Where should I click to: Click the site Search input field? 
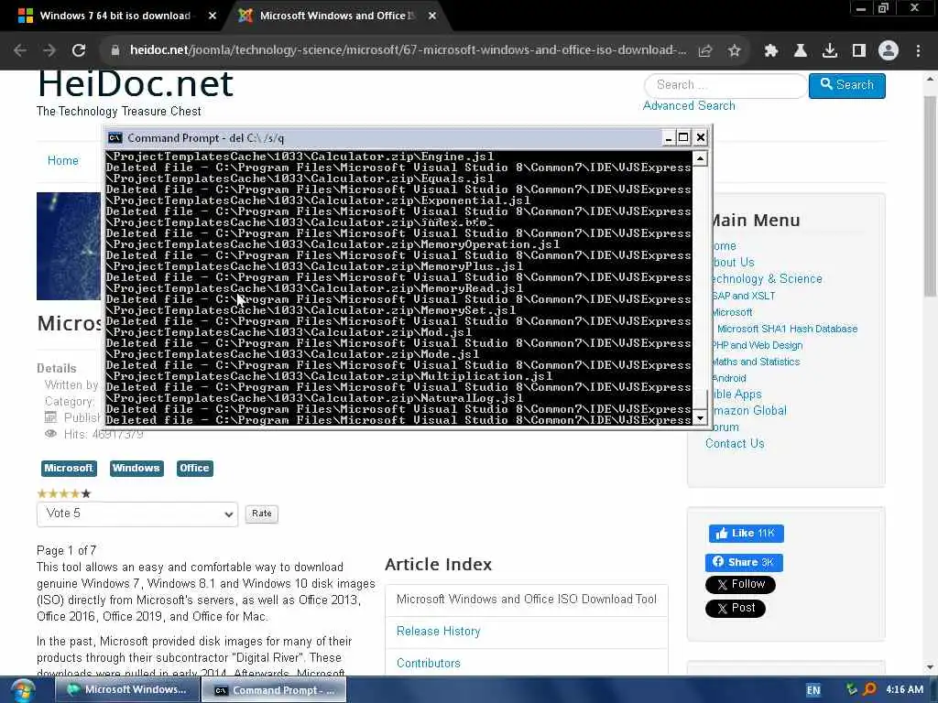[725, 85]
